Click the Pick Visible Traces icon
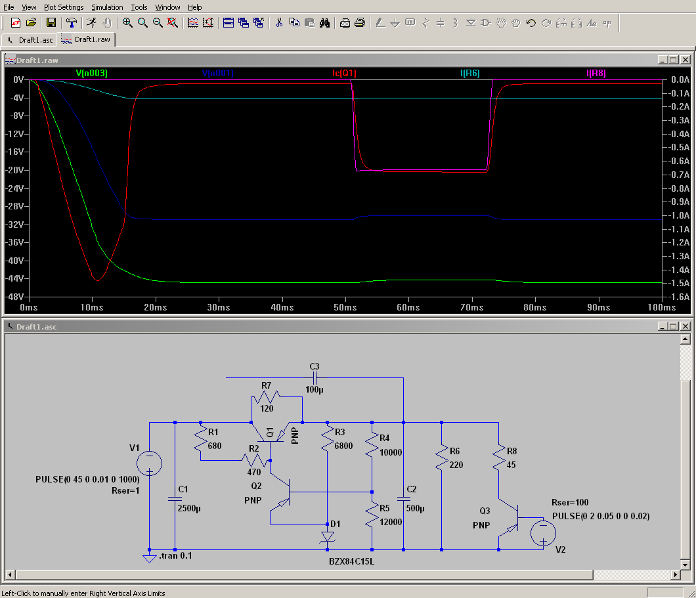The width and height of the screenshot is (696, 598). click(x=193, y=22)
